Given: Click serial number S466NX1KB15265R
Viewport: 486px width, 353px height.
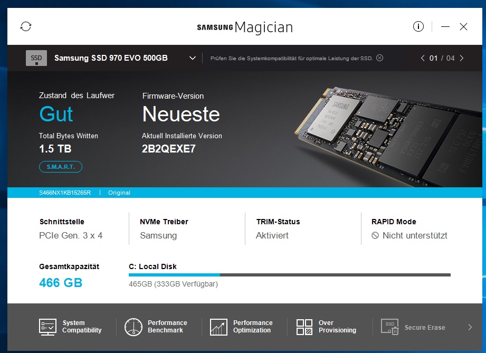Looking at the screenshot, I should click(x=65, y=193).
